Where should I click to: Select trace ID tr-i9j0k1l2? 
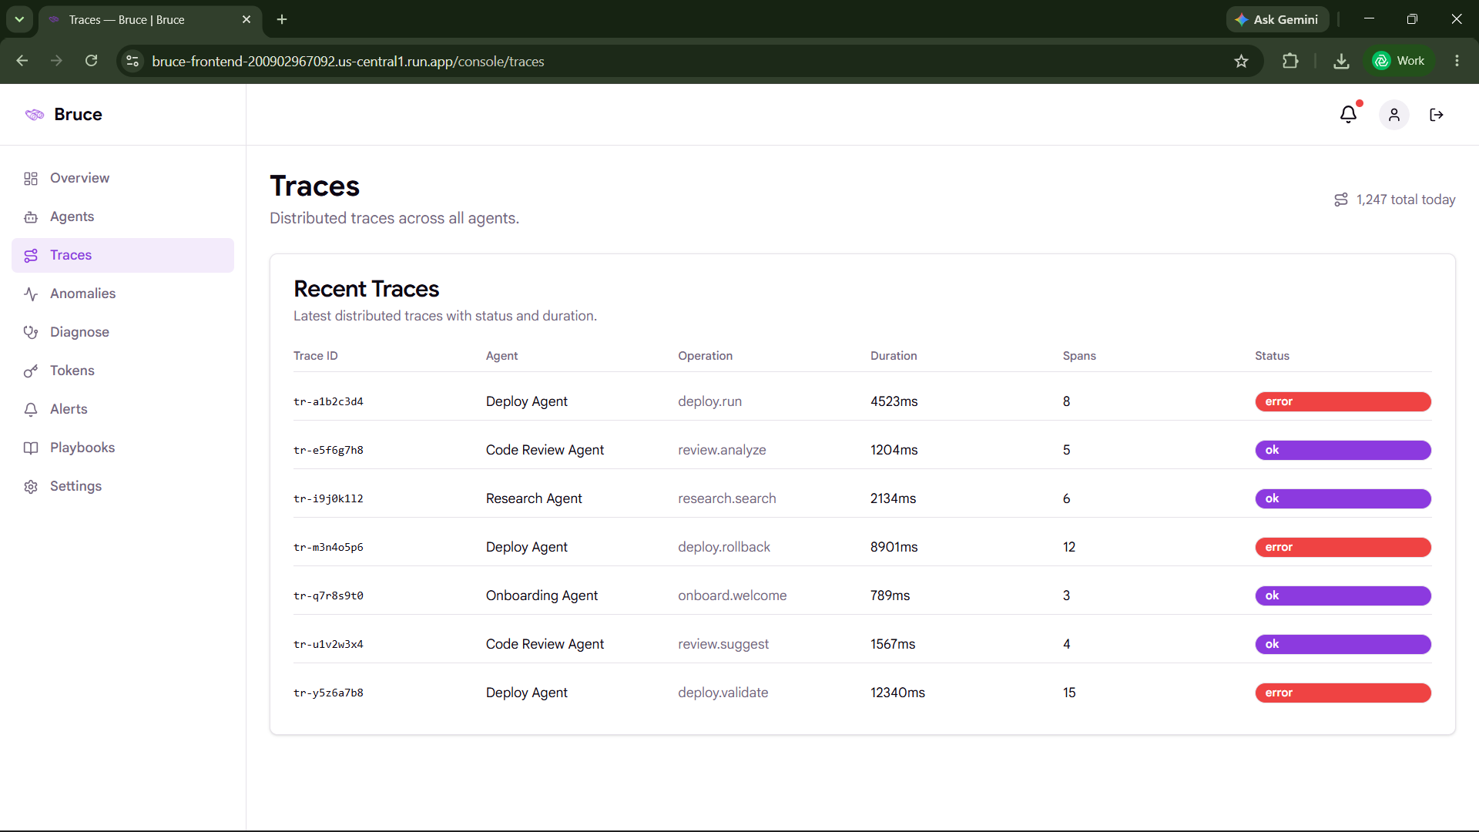click(328, 498)
